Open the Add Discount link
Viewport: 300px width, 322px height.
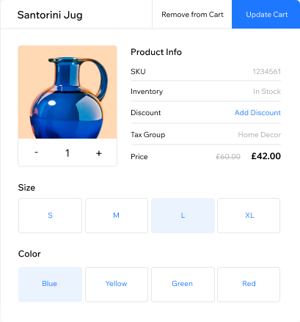[257, 113]
